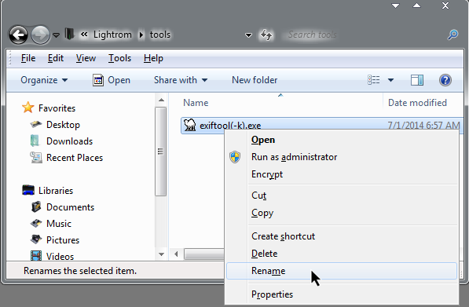
Task: Click the Lightrom breadcrumb
Action: (112, 35)
